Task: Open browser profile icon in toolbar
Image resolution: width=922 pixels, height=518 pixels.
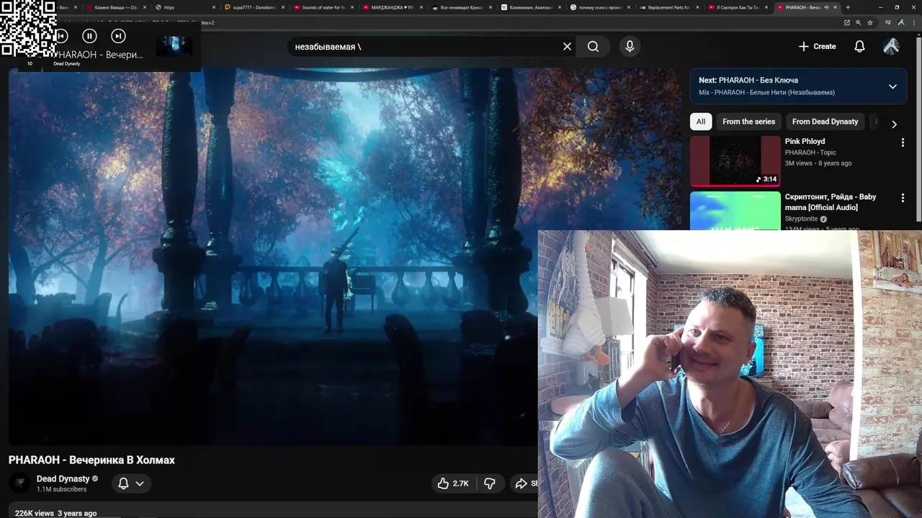Action: point(901,22)
